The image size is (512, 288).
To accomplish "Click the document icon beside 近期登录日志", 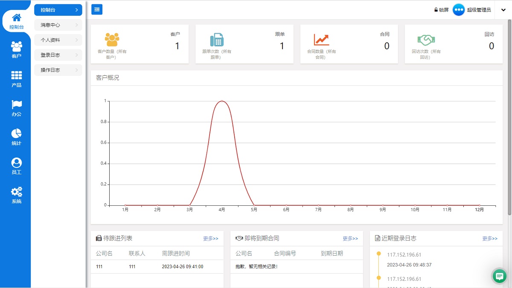I will click(x=378, y=238).
